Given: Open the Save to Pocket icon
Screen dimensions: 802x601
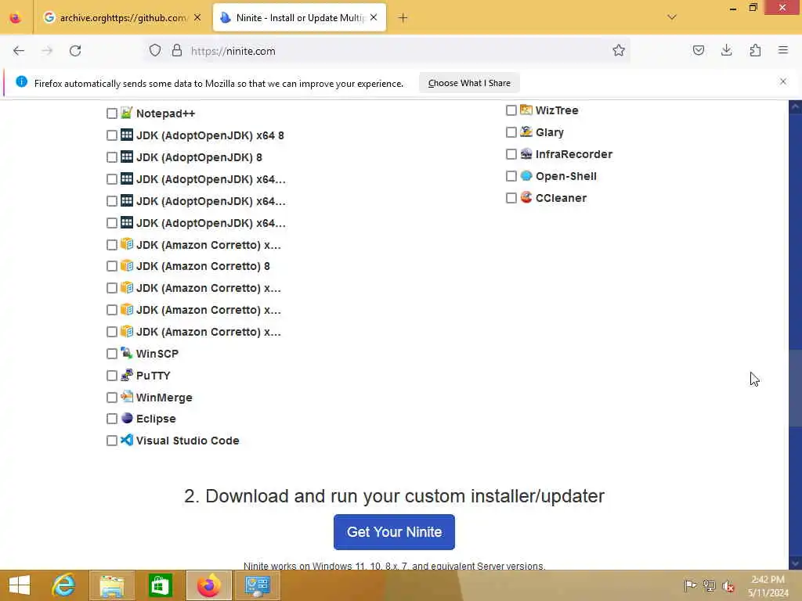Looking at the screenshot, I should coord(698,50).
